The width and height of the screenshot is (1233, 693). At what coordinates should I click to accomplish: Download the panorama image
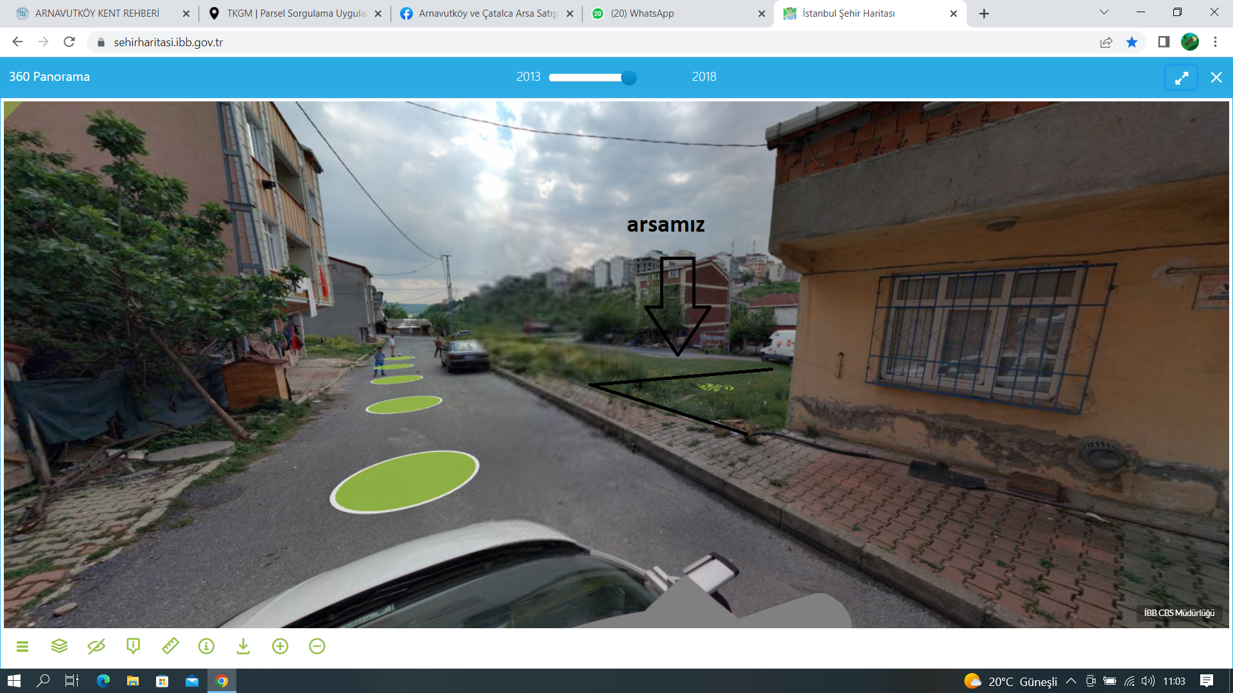(243, 646)
